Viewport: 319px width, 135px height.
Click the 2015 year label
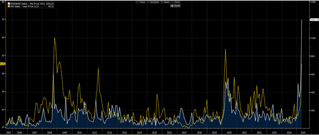154,132
